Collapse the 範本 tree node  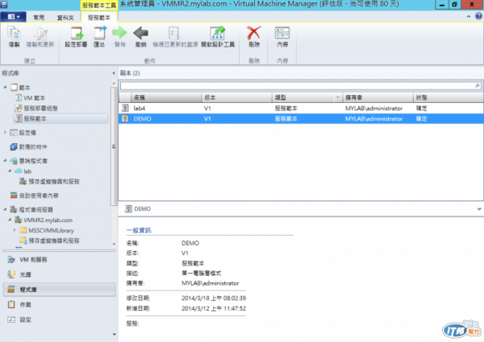(x=6, y=88)
